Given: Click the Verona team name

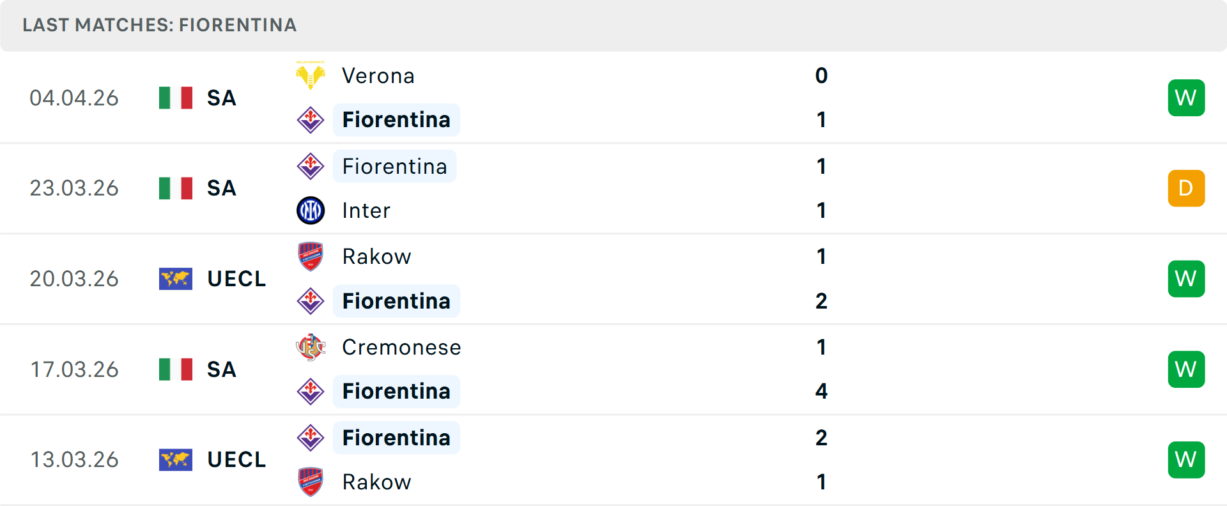Looking at the screenshot, I should (378, 75).
